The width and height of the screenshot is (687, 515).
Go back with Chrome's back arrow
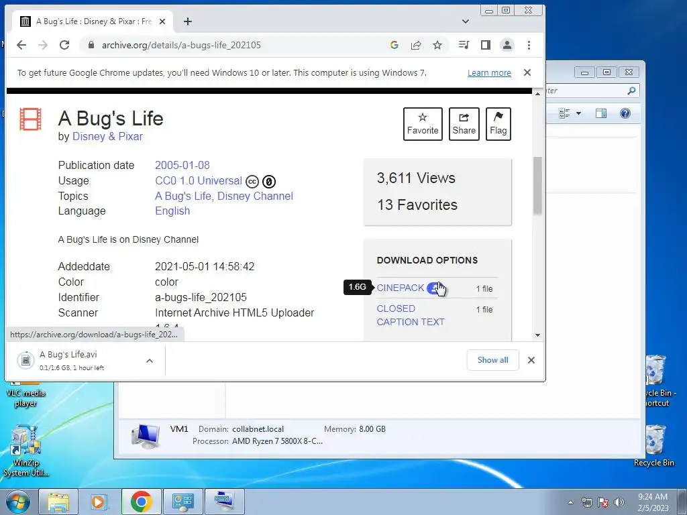21,45
